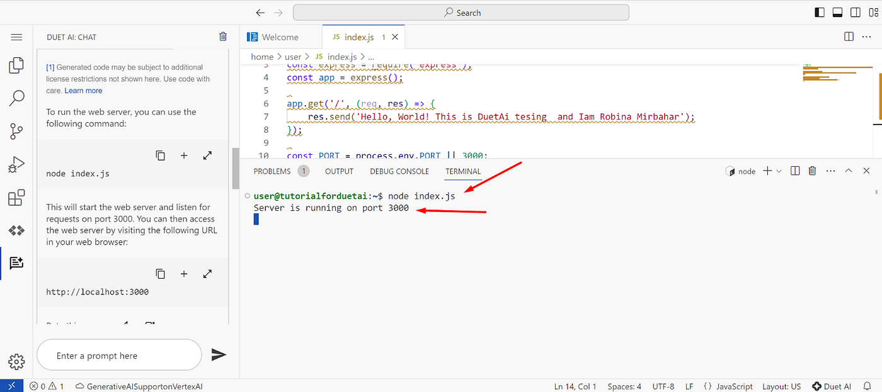Switch to the Welcome tab
The width and height of the screenshot is (882, 392).
click(280, 37)
